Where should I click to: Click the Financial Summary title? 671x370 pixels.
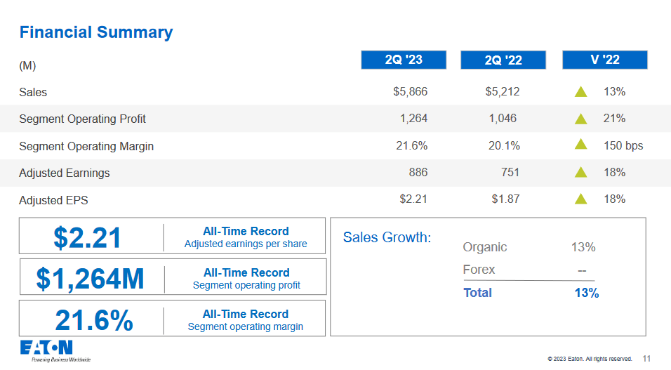click(x=96, y=32)
